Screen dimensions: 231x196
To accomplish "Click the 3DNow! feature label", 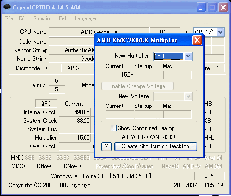I will coord(43,166).
